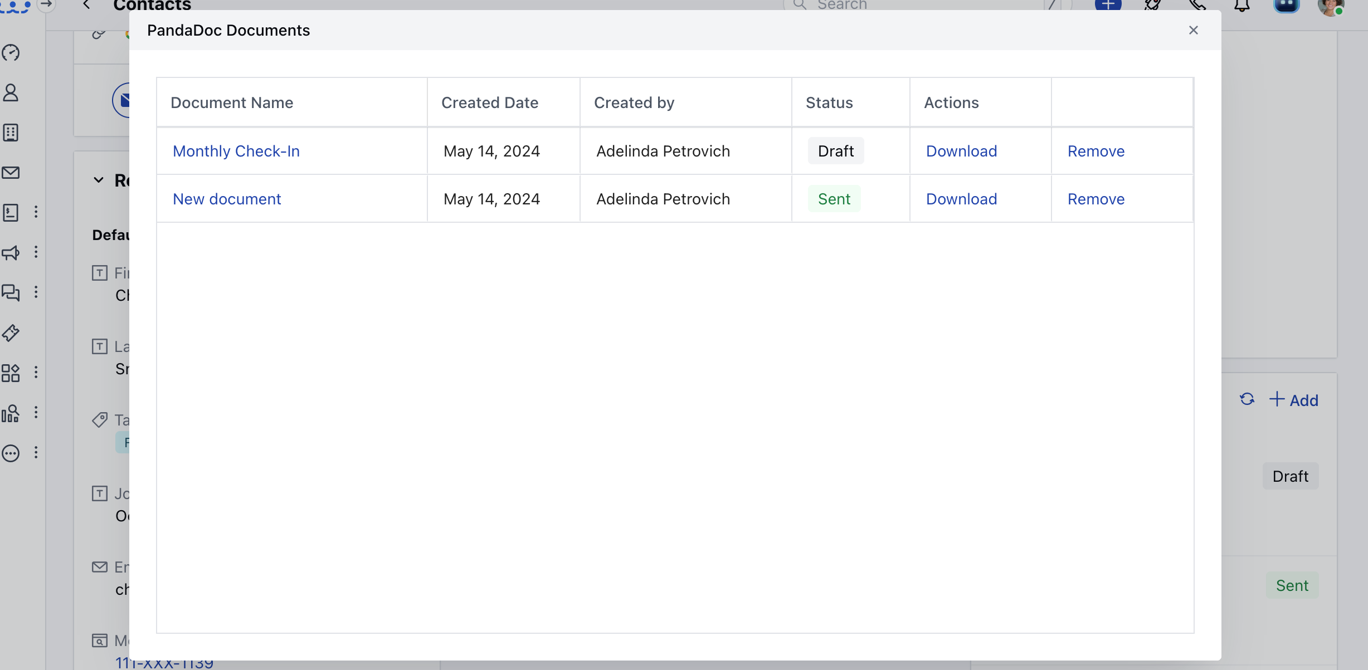Open the Contacts person icon in the sidebar
Screen dimensions: 1368x670
pos(11,92)
